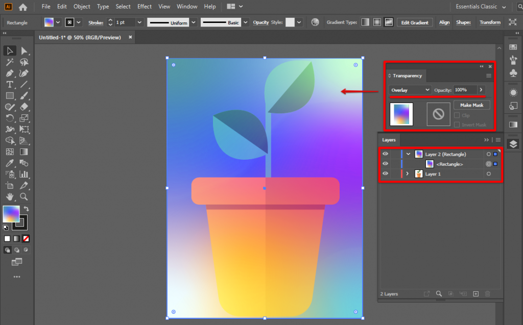Select the Zoom tool

tap(24, 197)
